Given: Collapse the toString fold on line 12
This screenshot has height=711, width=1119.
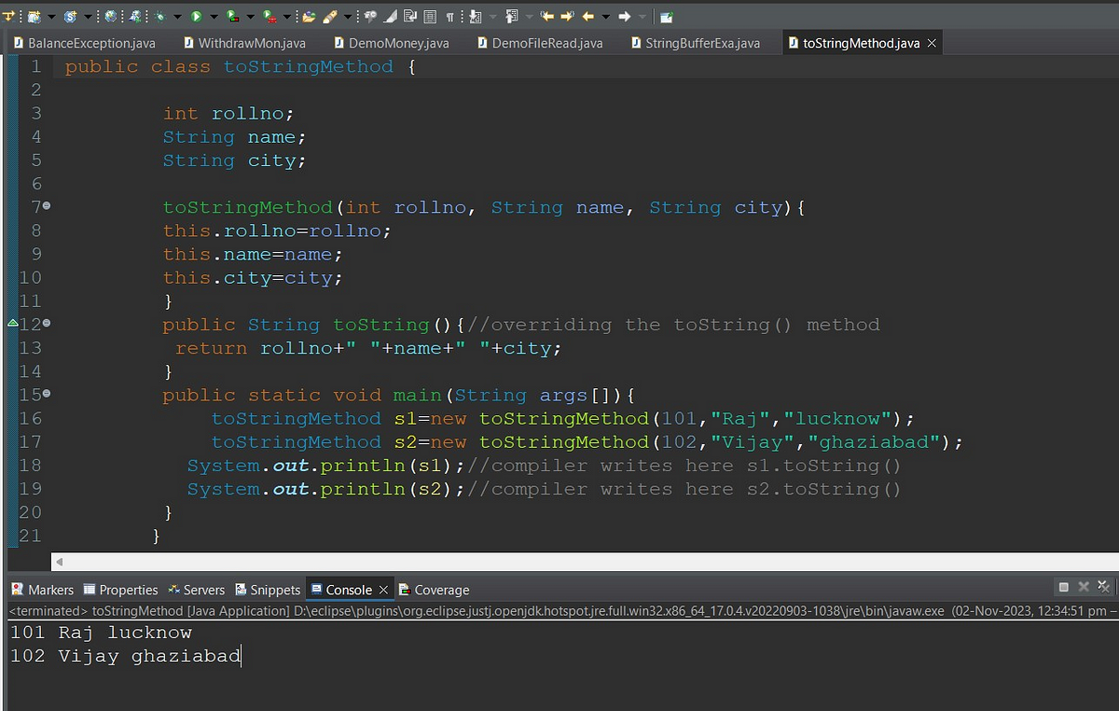Looking at the screenshot, I should tap(47, 324).
